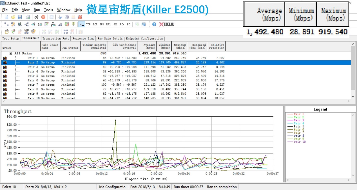This screenshot has height=190, width=357.
Task: Start the test with the running man icon
Action: 37,17
